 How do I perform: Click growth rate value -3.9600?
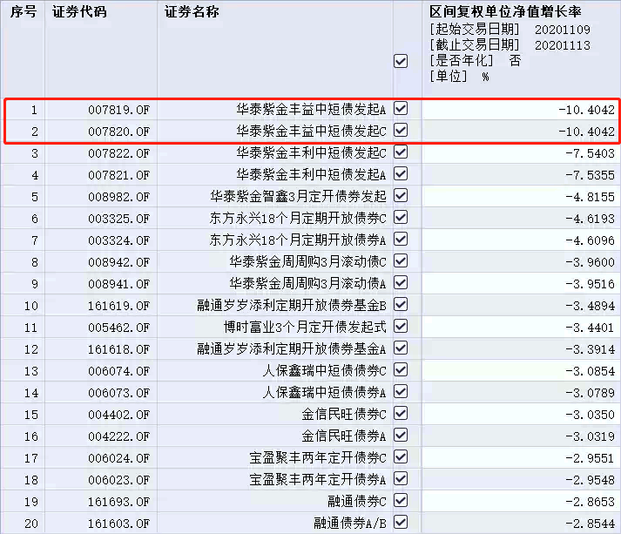pyautogui.click(x=591, y=262)
